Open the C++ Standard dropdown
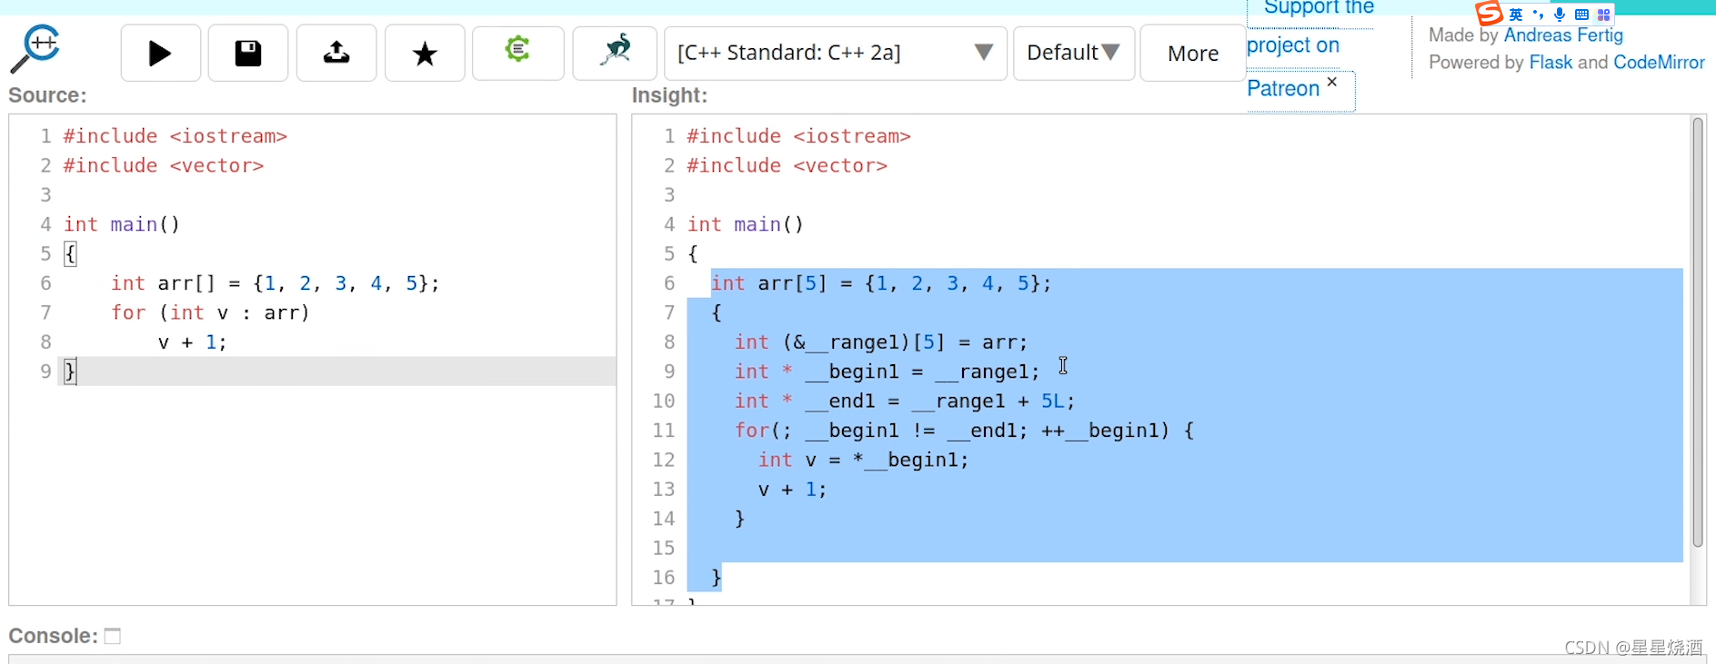The height and width of the screenshot is (664, 1716). (x=836, y=53)
